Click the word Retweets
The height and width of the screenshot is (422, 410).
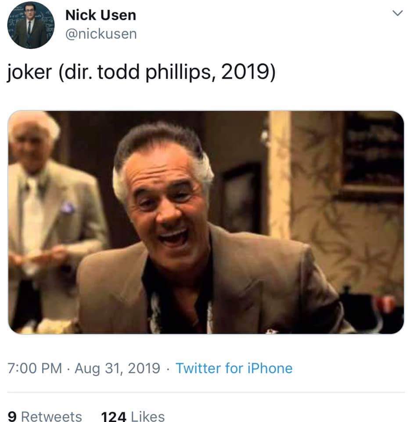pyautogui.click(x=51, y=416)
